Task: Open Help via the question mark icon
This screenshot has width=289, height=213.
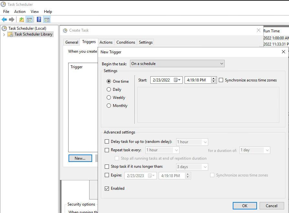Action: click(39, 19)
